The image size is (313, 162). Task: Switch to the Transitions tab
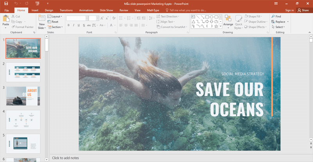tap(66, 10)
